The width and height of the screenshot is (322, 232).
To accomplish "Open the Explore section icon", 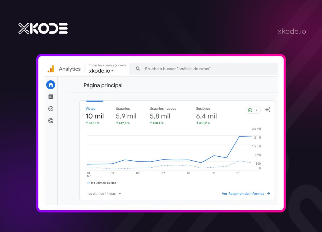I will (51, 109).
